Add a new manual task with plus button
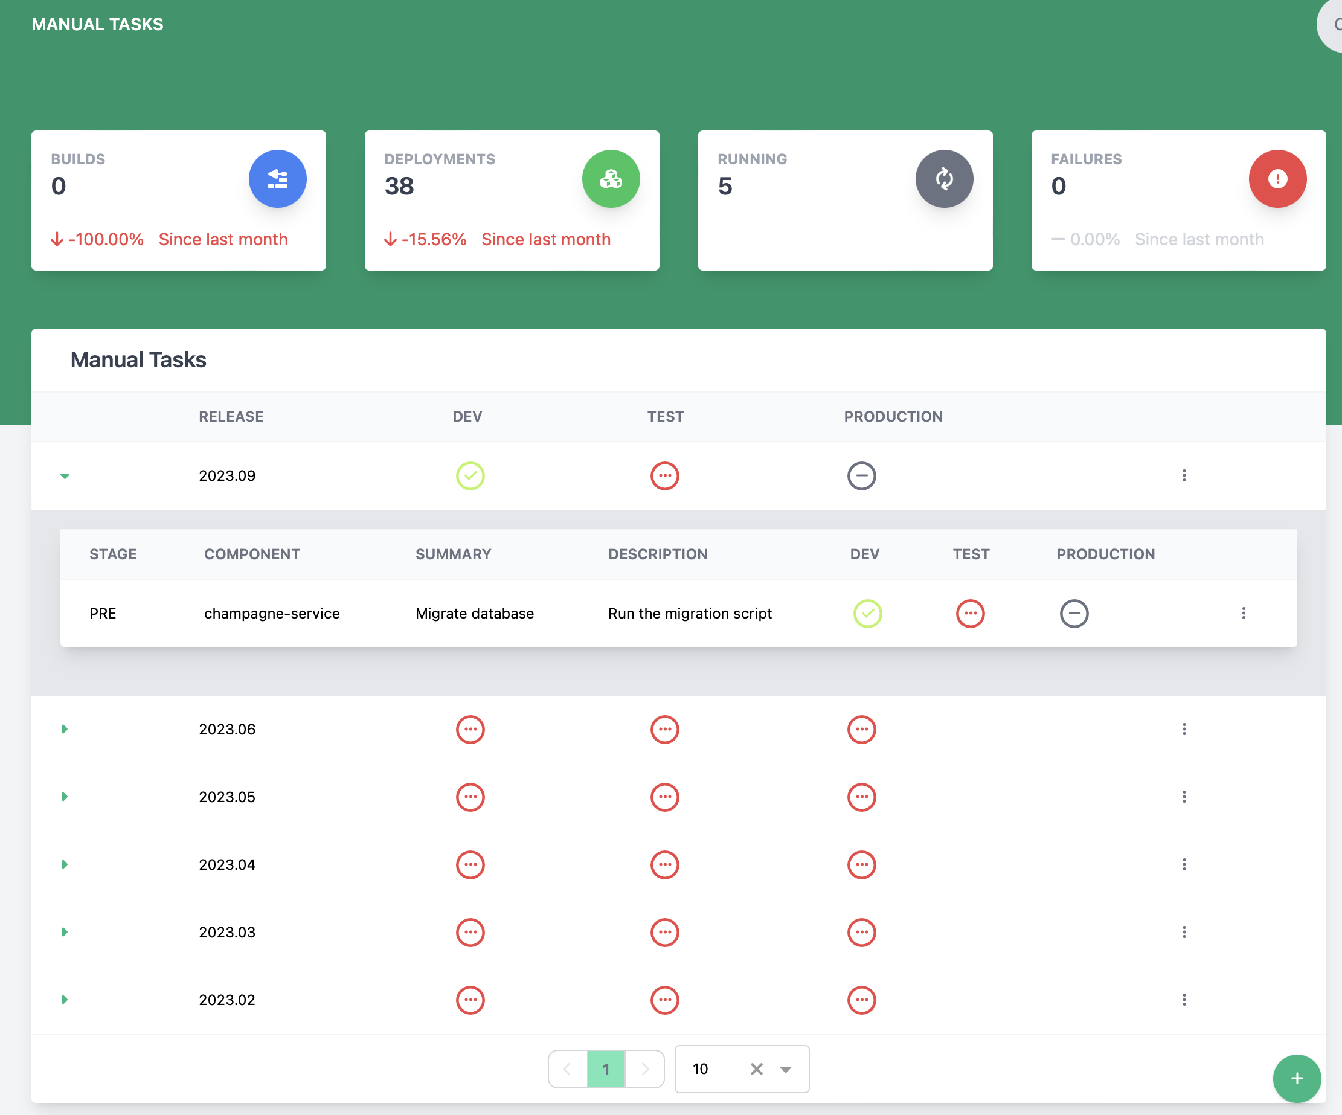The width and height of the screenshot is (1342, 1115). [x=1297, y=1079]
